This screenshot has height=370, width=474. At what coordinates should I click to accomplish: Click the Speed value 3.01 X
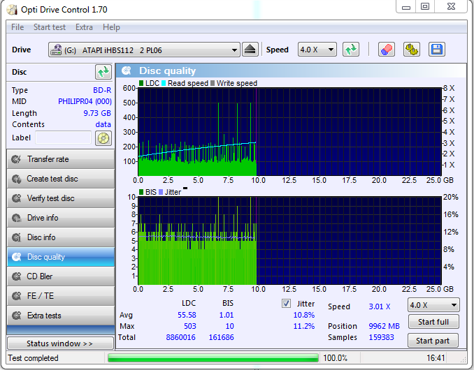[x=380, y=306]
